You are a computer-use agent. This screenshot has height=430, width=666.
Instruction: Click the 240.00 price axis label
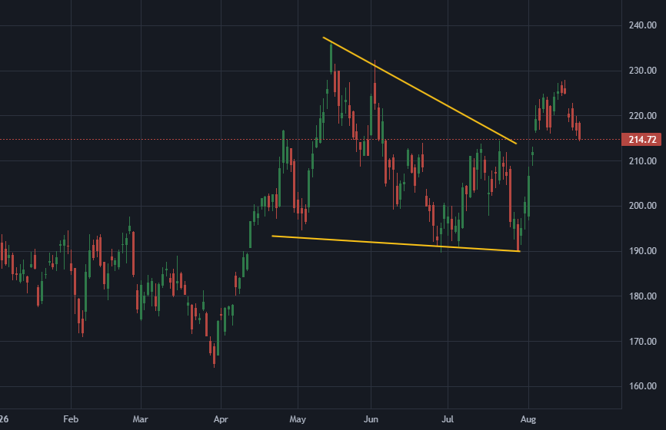(643, 25)
